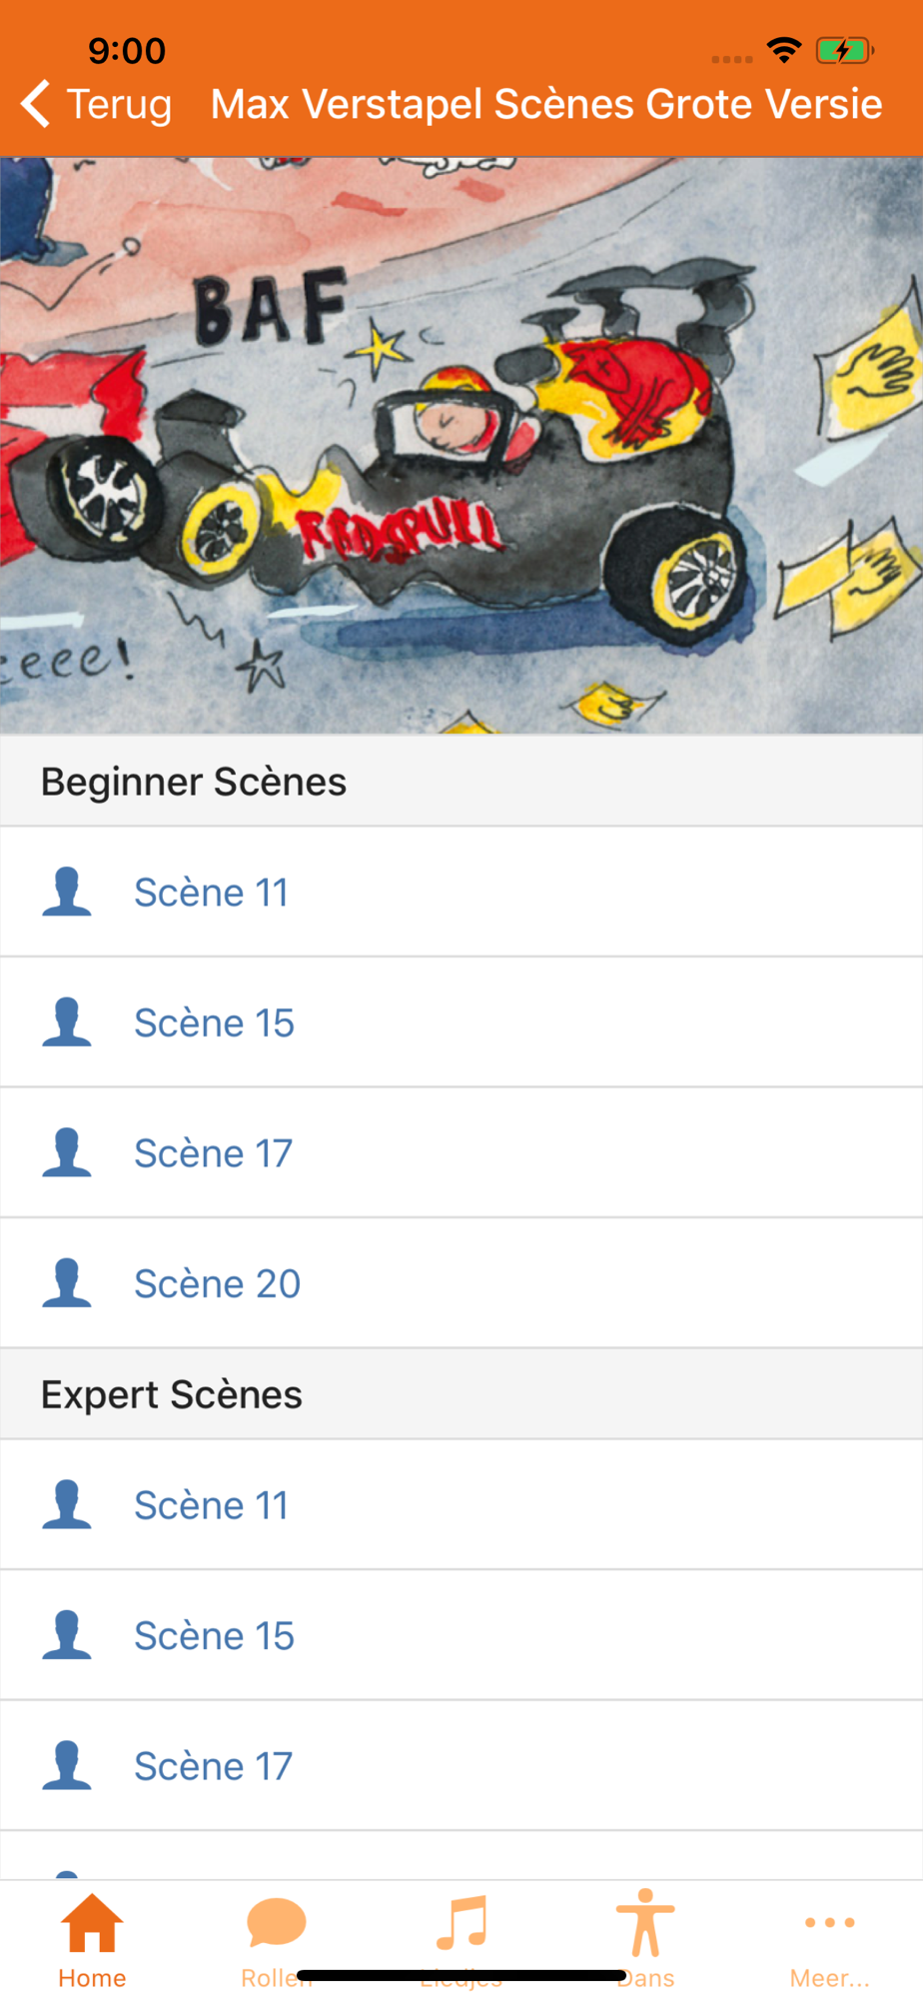923x1999 pixels.
Task: Open Scène 17 under Expert Scènes
Action: pos(214,1766)
